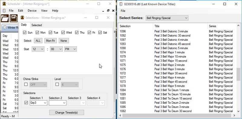Open the Selection 4 dropdown
This screenshot has height=119, width=242.
coord(96,103)
